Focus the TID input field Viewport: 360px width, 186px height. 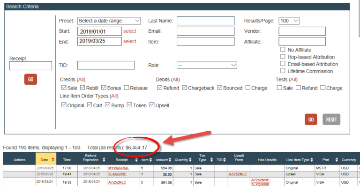[106, 65]
